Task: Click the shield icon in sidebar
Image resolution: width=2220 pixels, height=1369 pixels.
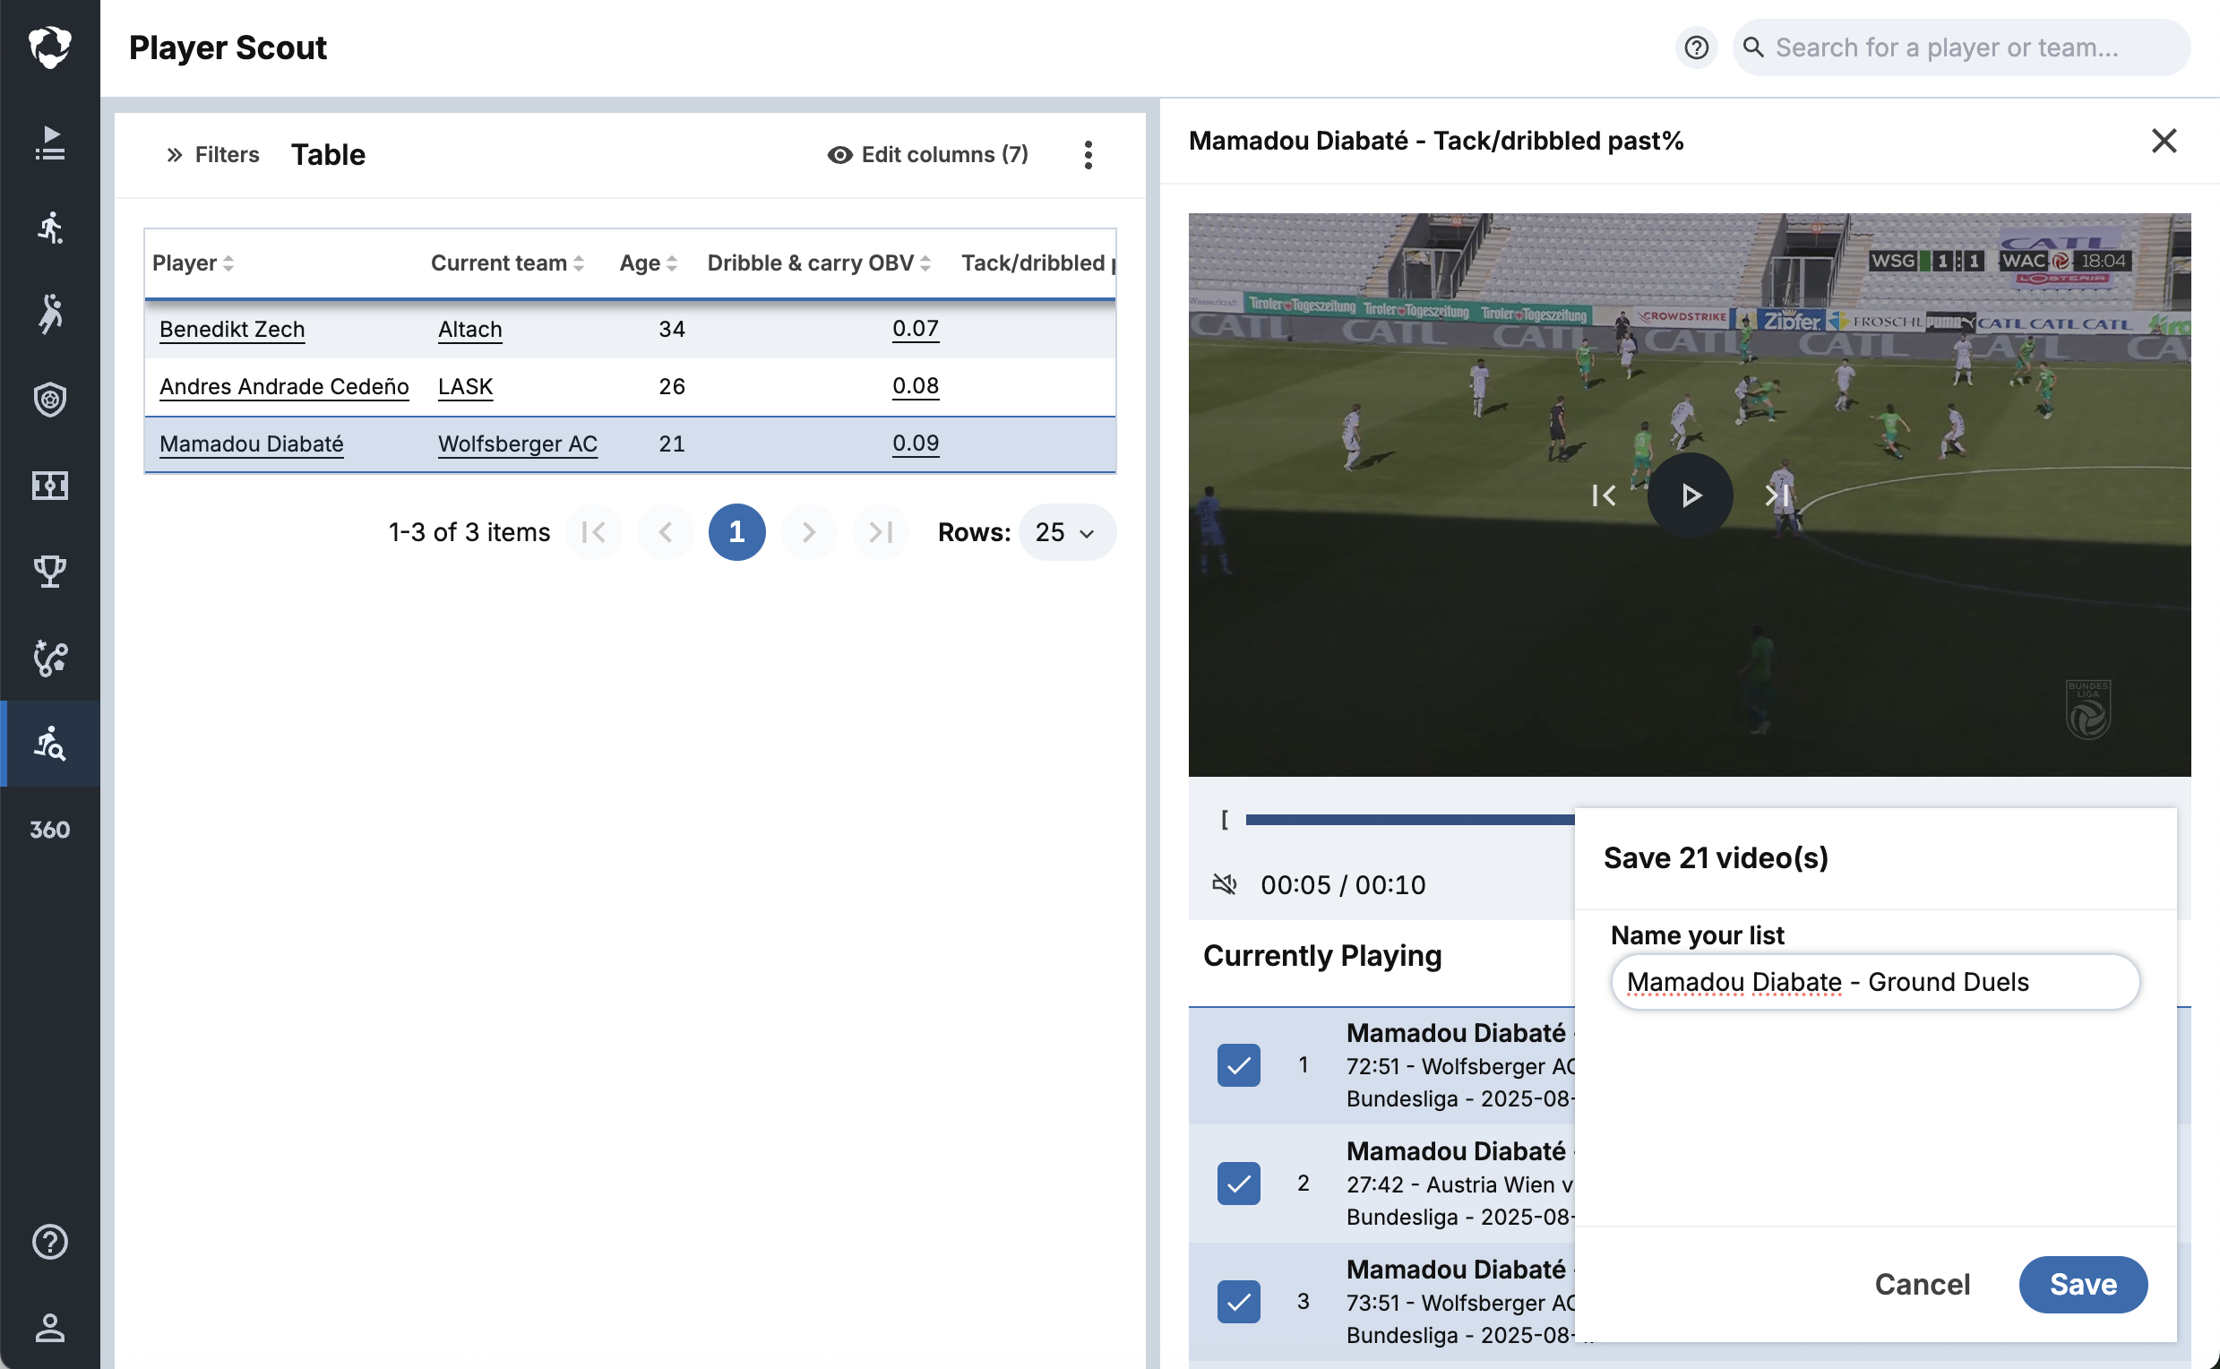Action: [50, 400]
